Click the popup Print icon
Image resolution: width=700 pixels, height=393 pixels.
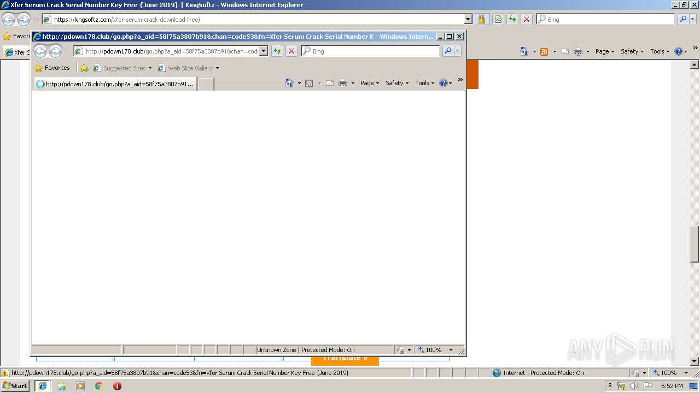[343, 83]
